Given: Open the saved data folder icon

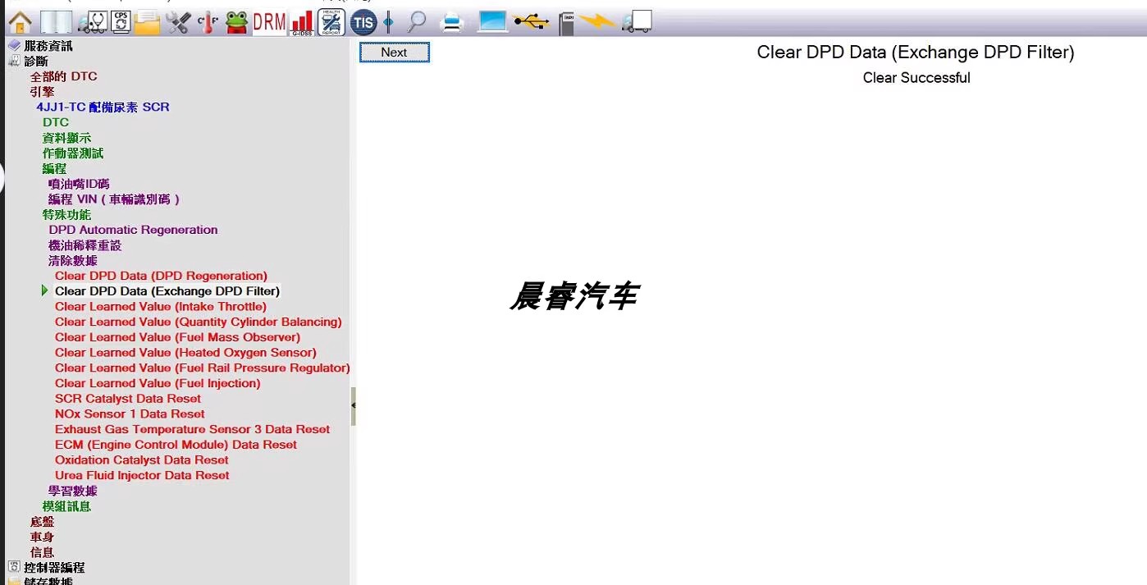Looking at the screenshot, I should click(147, 22).
